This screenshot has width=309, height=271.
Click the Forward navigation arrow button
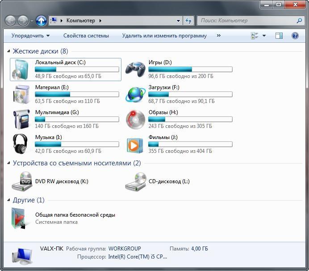pos(23,21)
